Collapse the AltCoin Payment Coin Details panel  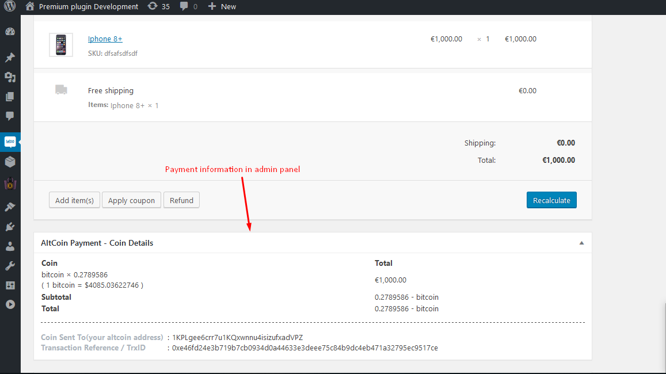coord(581,243)
